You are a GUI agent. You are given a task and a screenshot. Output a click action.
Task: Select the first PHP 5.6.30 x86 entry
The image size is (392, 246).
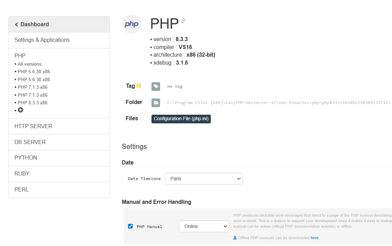[34, 72]
